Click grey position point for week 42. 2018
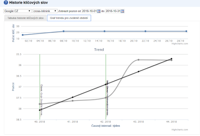The height and width of the screenshot is (136, 200). tap(105, 98)
